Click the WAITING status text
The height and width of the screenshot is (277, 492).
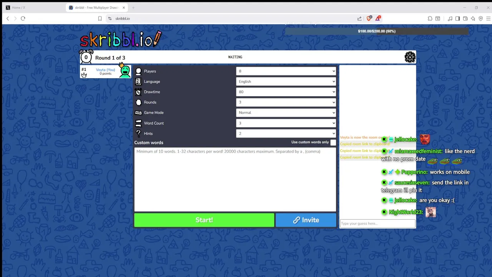click(x=235, y=57)
